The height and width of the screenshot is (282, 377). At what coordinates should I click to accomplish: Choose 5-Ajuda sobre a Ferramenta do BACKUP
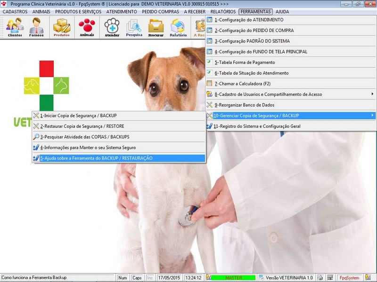pos(119,158)
